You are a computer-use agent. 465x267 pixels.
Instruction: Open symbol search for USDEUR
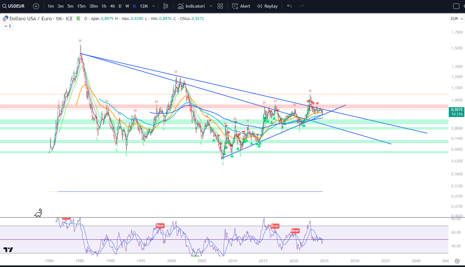click(14, 6)
